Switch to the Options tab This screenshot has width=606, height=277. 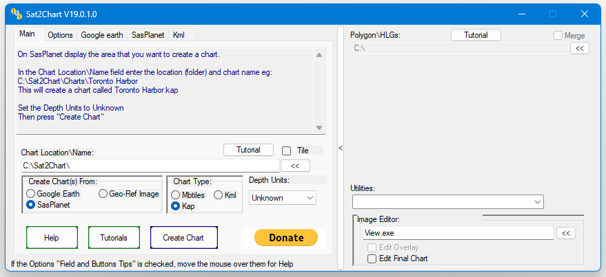(x=60, y=35)
